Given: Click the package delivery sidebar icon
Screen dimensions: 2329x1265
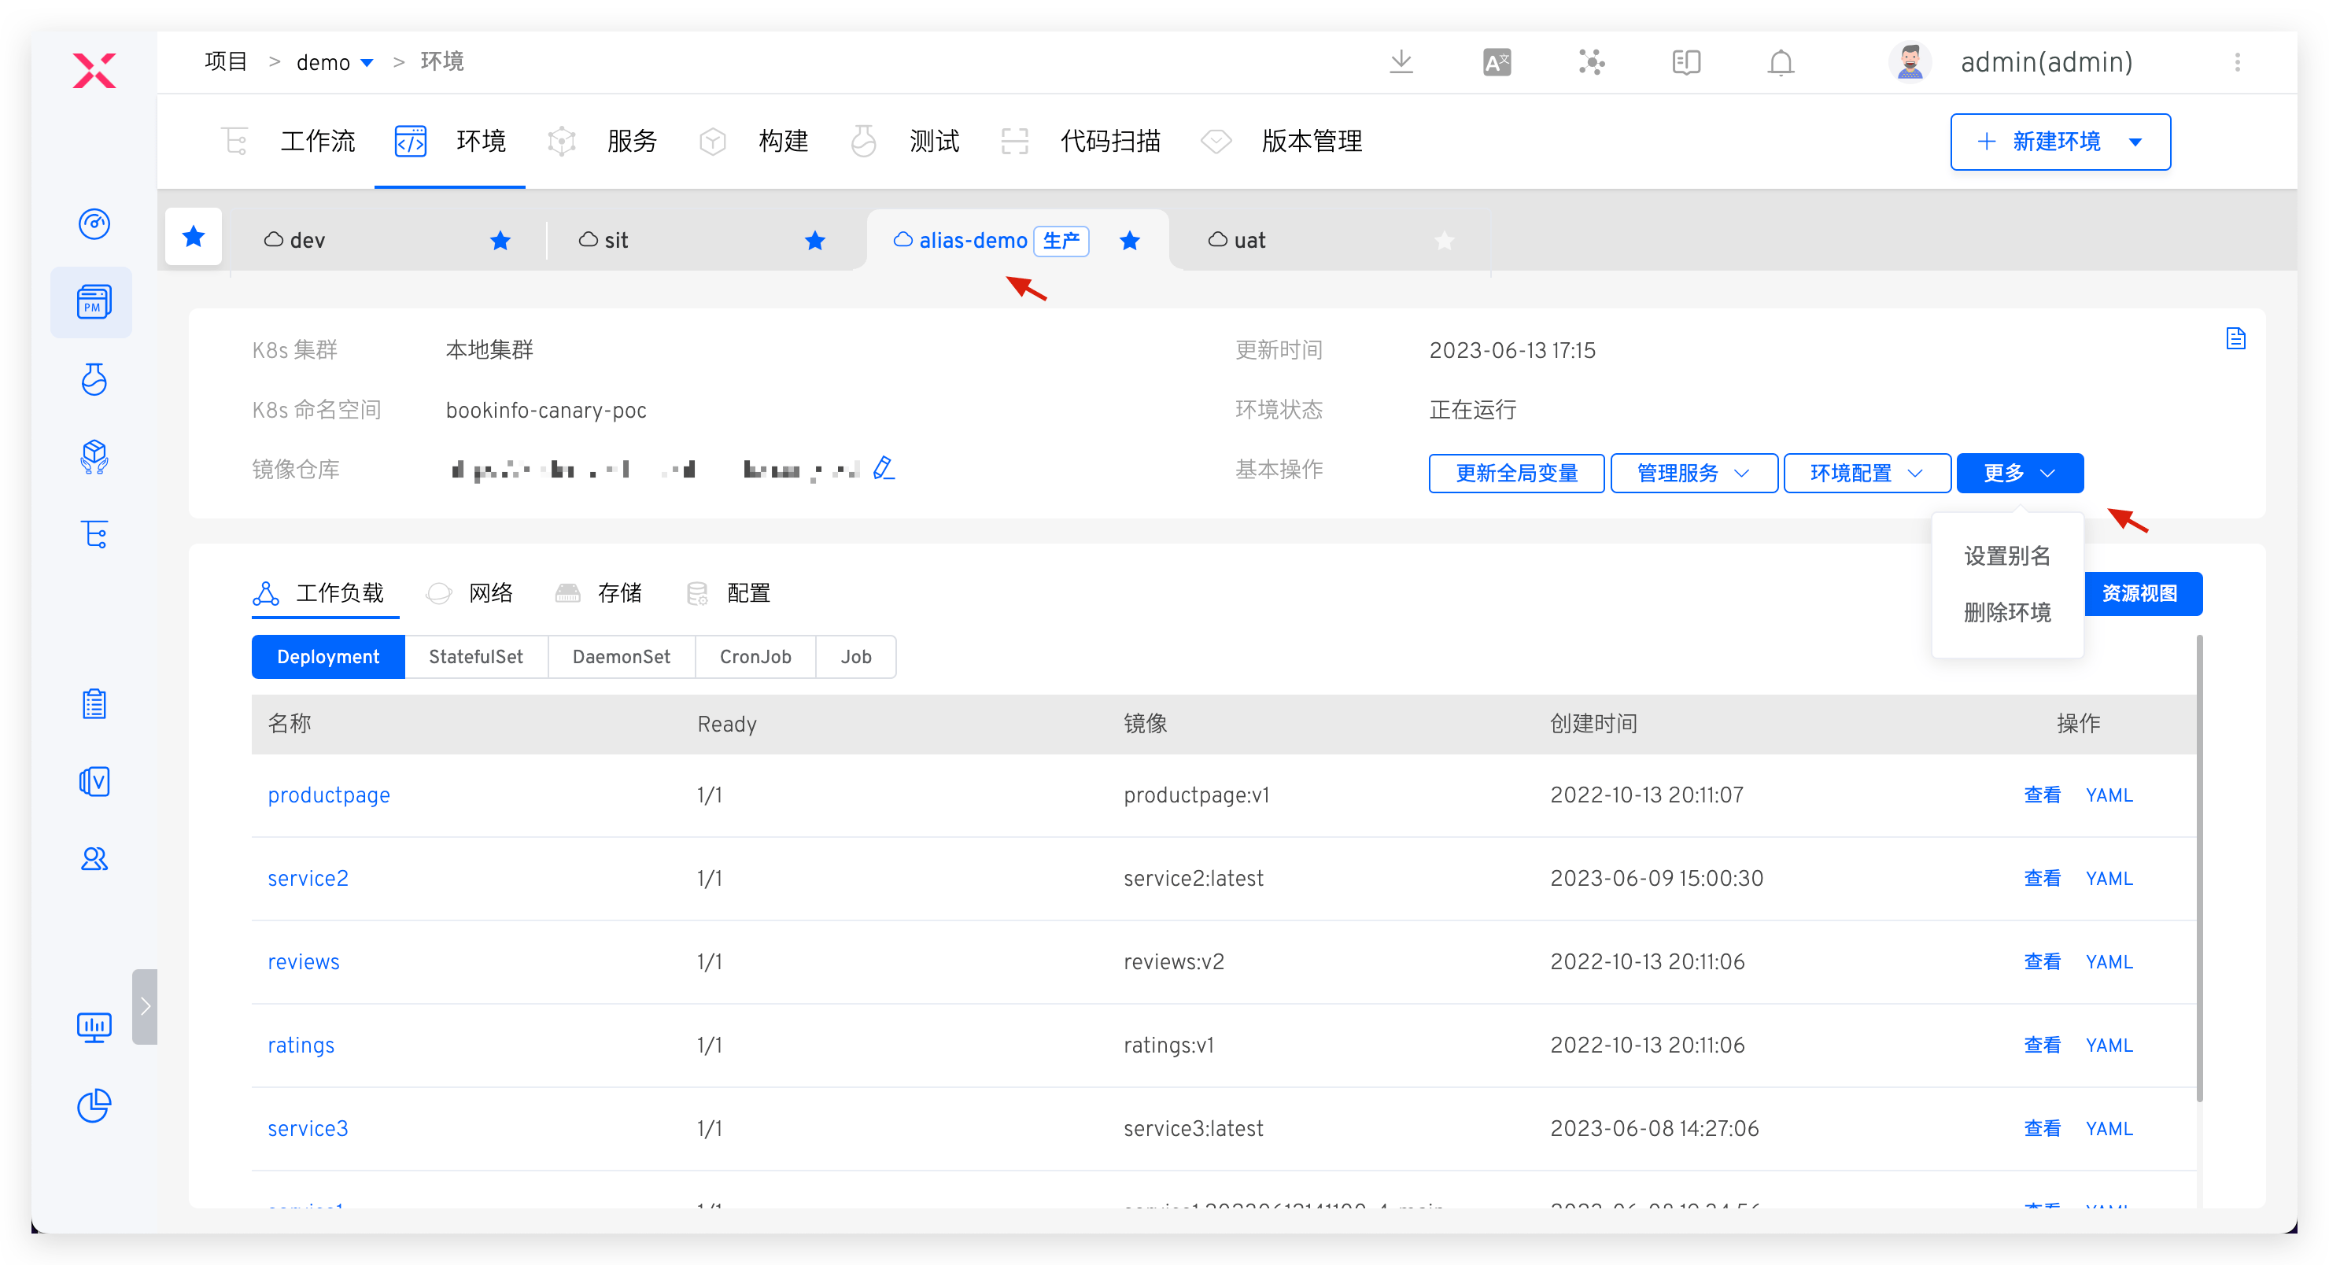Looking at the screenshot, I should point(94,456).
